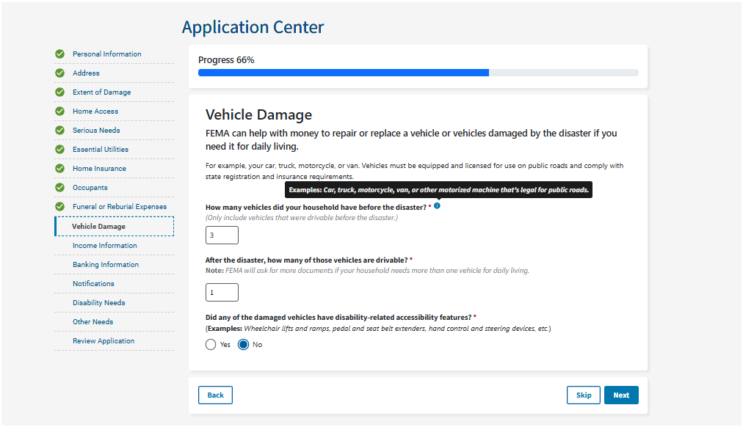Click the green checkmark beside Serious Needs
The height and width of the screenshot is (427, 743).
coord(59,131)
